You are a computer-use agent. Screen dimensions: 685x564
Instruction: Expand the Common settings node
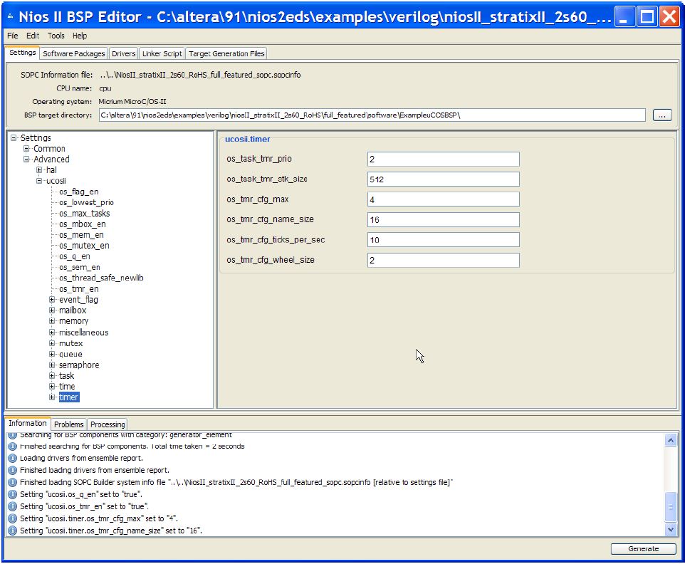pos(26,149)
